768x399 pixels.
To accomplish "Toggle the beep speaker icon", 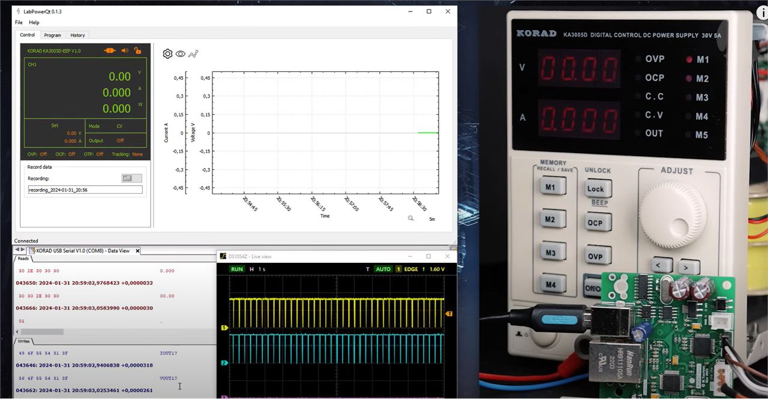I will pyautogui.click(x=125, y=51).
